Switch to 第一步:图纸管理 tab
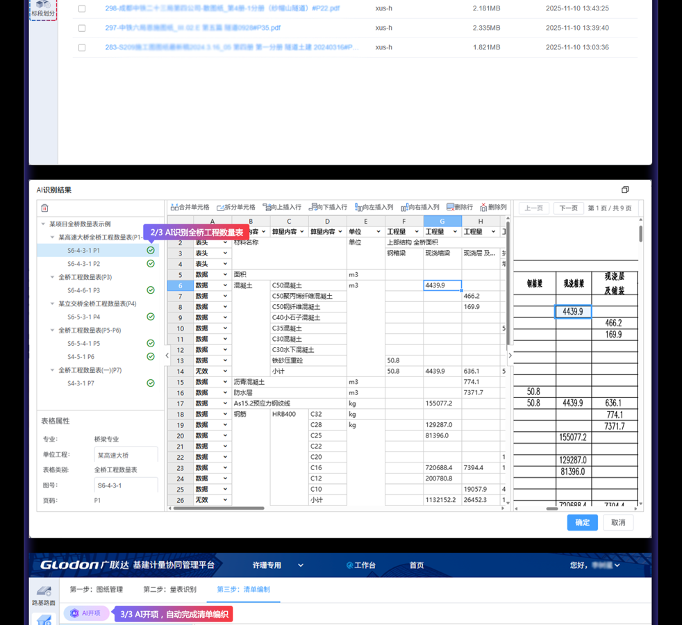Viewport: 682px width, 625px height. 96,590
